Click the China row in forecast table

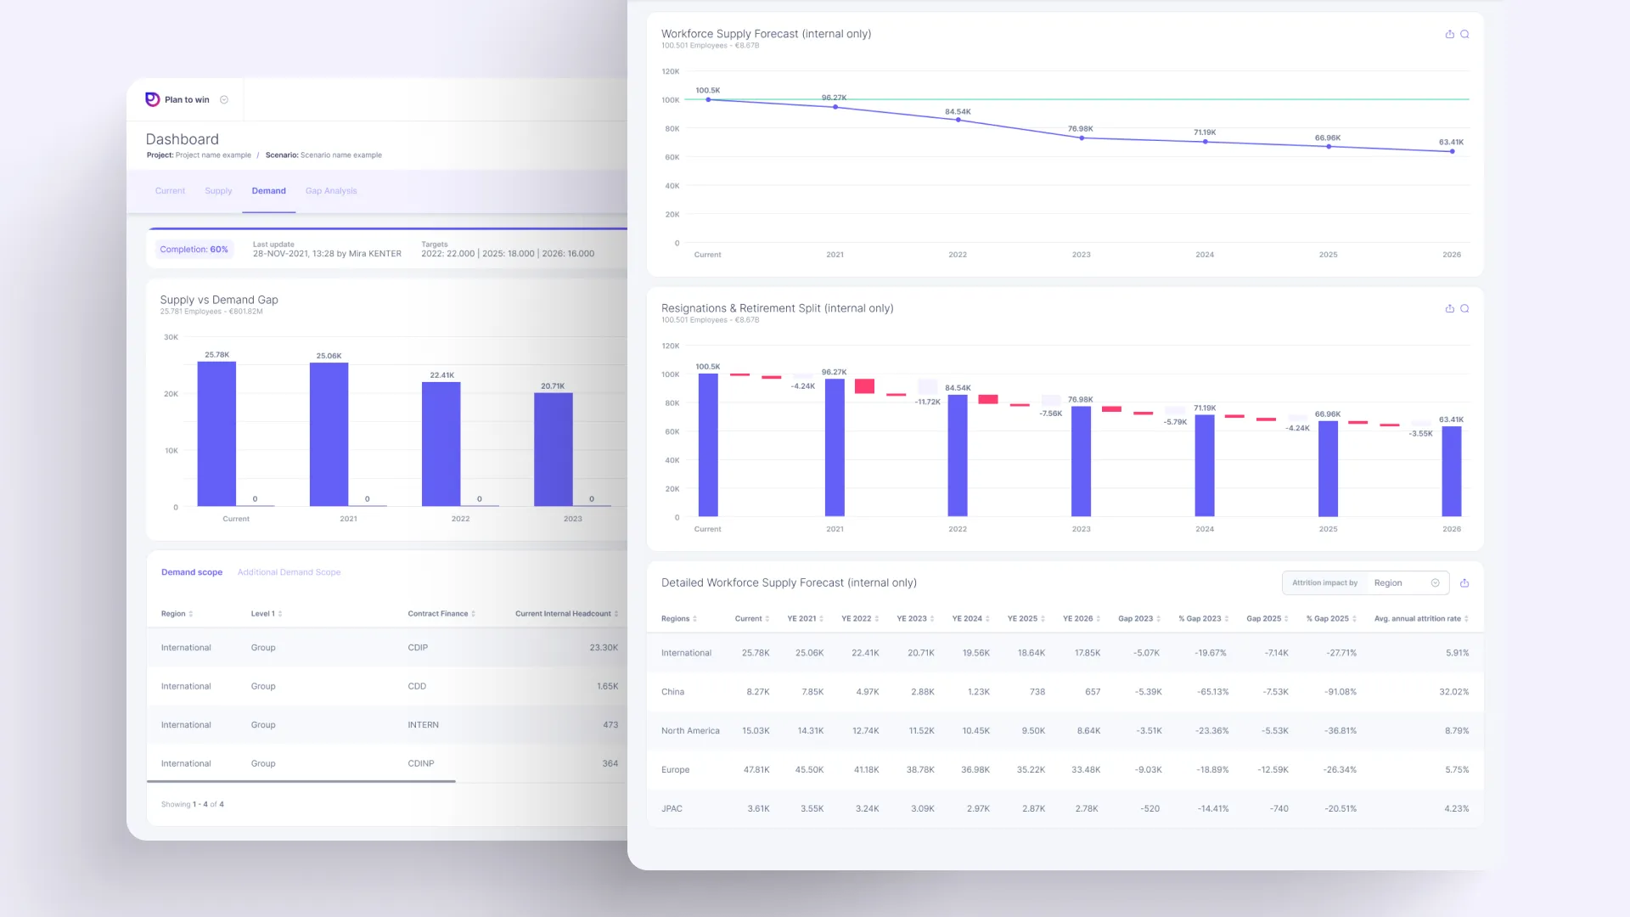(1065, 692)
